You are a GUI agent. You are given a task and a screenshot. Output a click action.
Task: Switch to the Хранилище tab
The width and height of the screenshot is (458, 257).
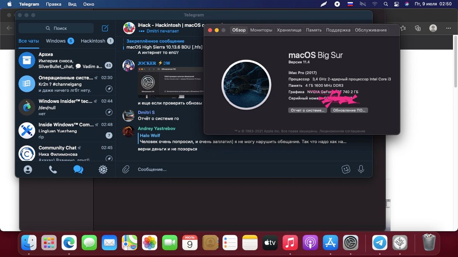pos(289,30)
